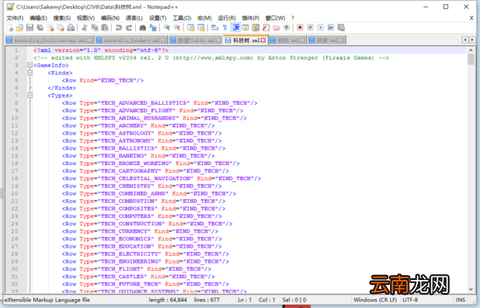Click the Playback macro icon
Viewport: 480px width, 308px height.
[x=320, y=28]
